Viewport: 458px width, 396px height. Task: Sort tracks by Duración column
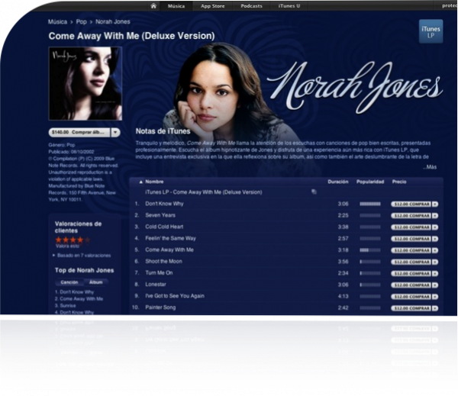(338, 182)
